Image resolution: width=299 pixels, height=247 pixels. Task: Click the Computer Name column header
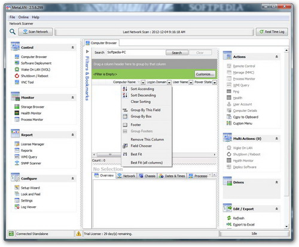click(x=124, y=82)
